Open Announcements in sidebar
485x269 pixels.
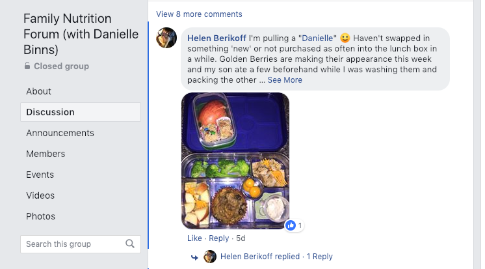click(x=60, y=133)
